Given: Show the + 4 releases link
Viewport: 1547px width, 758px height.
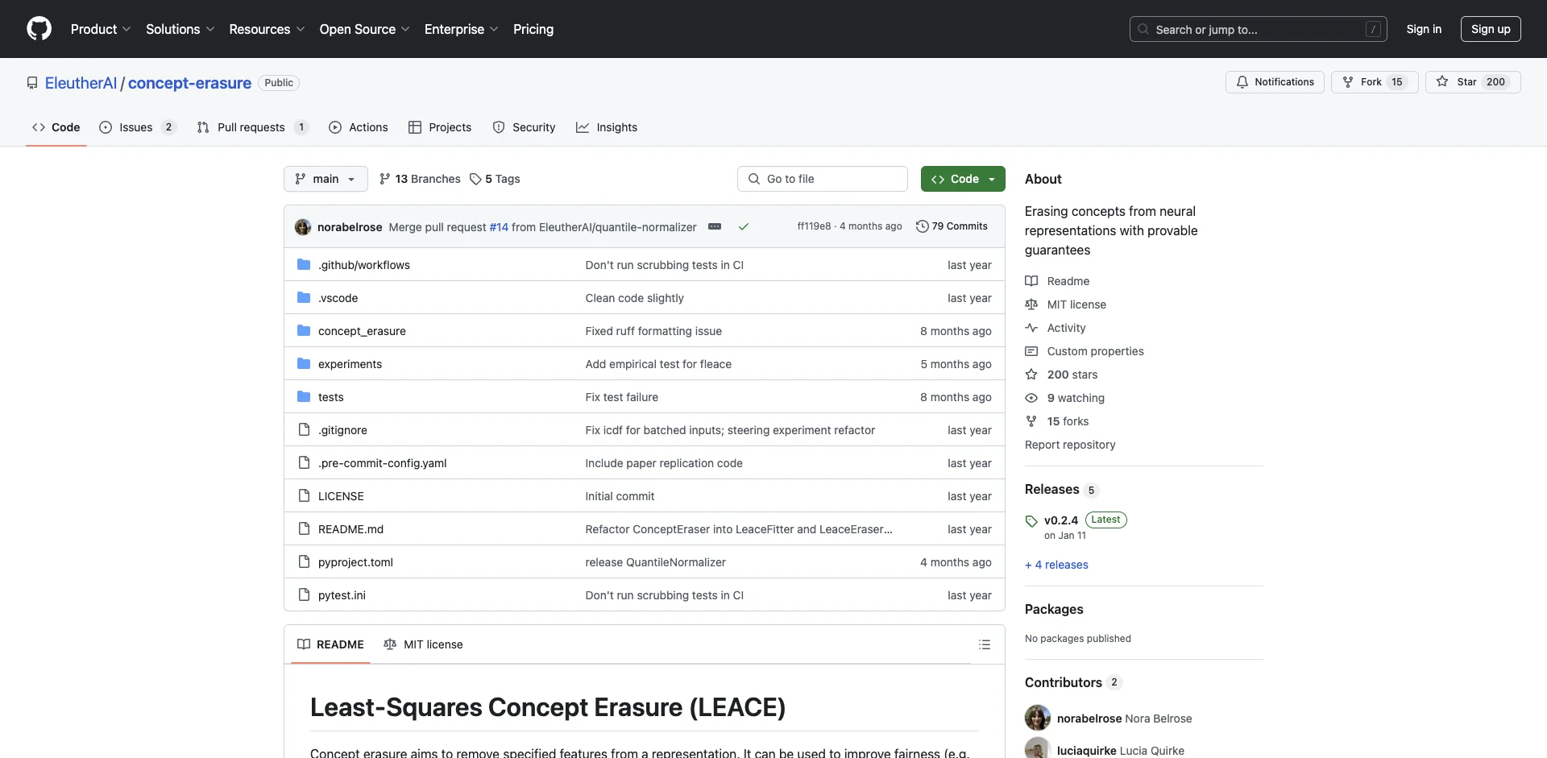Looking at the screenshot, I should coord(1056,565).
